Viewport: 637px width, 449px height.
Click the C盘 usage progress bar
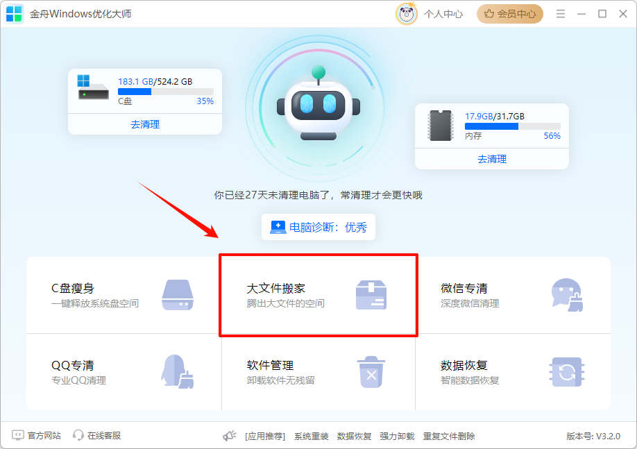click(x=167, y=90)
